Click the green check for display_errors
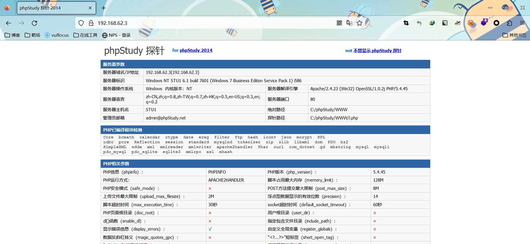 (x=210, y=229)
